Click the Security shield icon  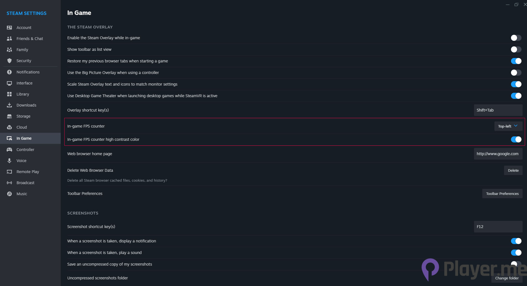(x=9, y=61)
